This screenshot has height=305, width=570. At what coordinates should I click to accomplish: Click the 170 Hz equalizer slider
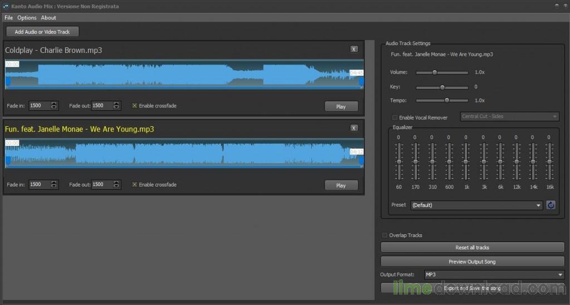point(415,161)
